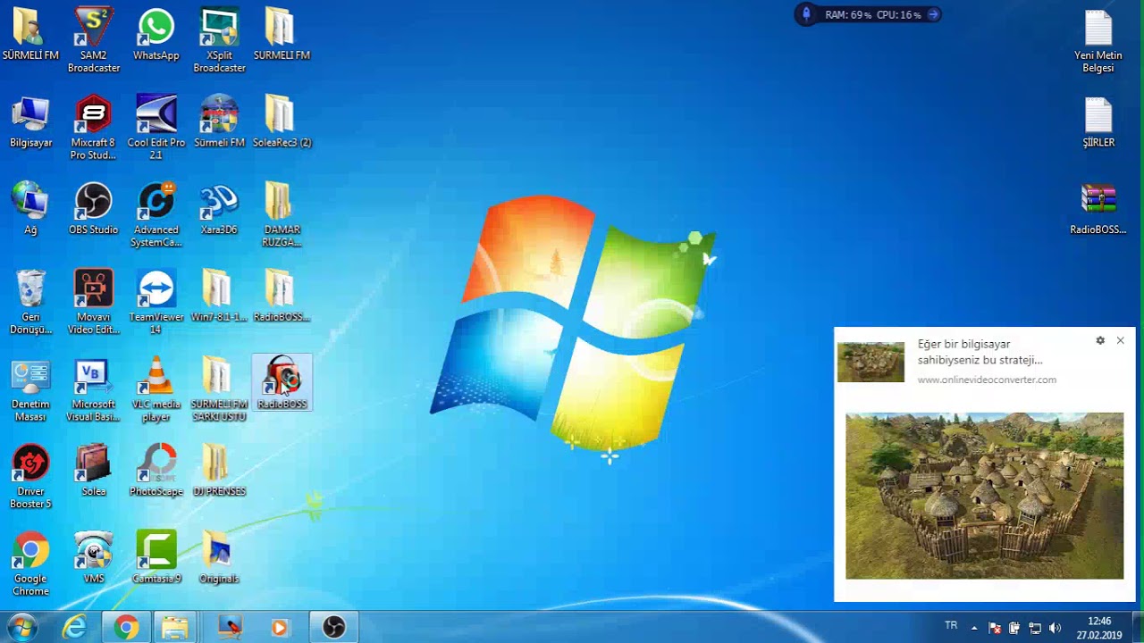This screenshot has width=1144, height=643.
Task: Open the XSplit Broadcaster shortcut
Action: [x=220, y=40]
